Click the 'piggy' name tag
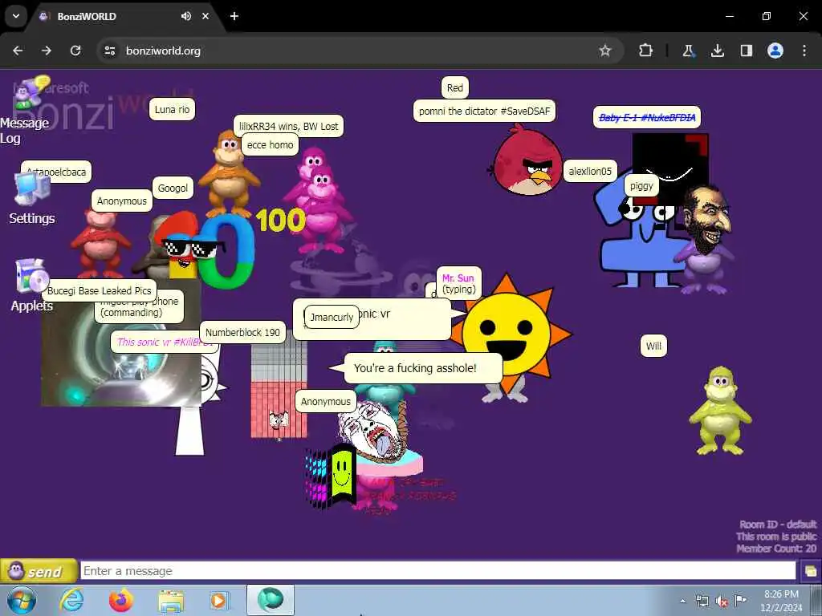Screen dimensions: 822x616 [641, 185]
